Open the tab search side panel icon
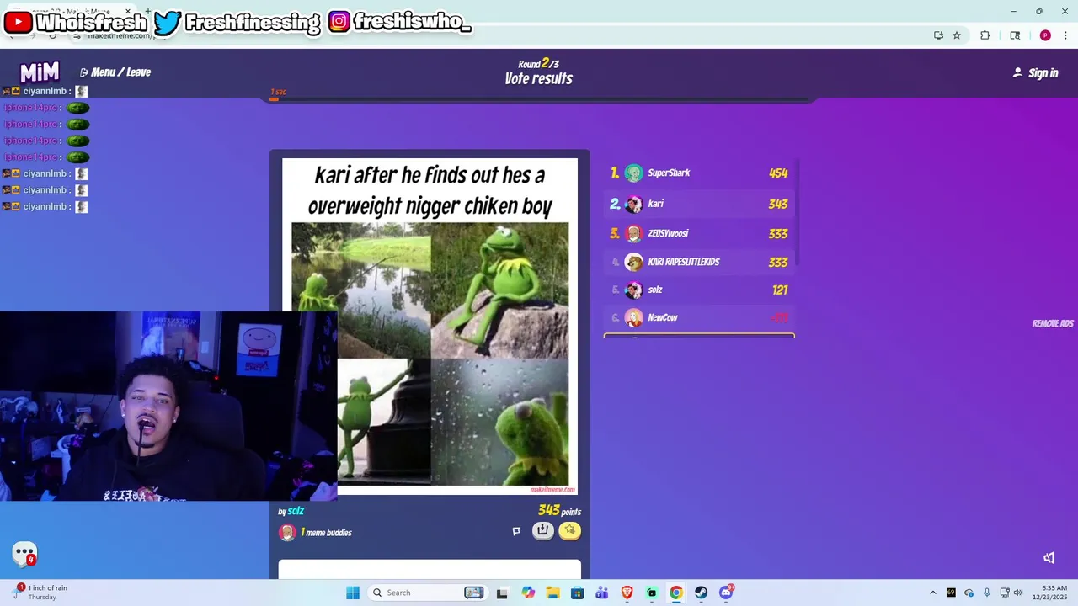Screen dimensions: 1078x606 click(x=1015, y=35)
